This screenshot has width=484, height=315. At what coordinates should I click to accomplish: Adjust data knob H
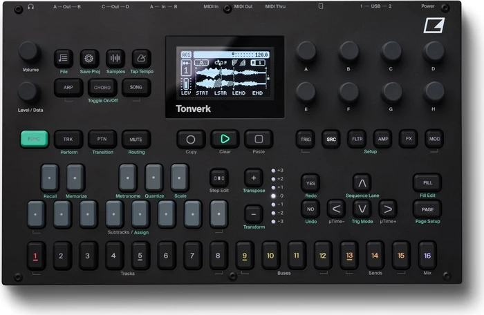coord(434,92)
